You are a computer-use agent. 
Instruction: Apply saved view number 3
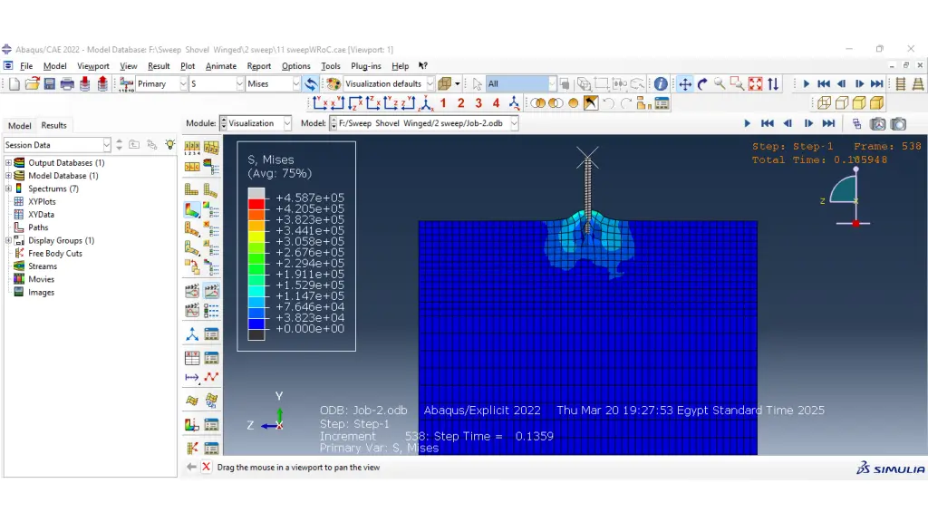[x=478, y=103]
